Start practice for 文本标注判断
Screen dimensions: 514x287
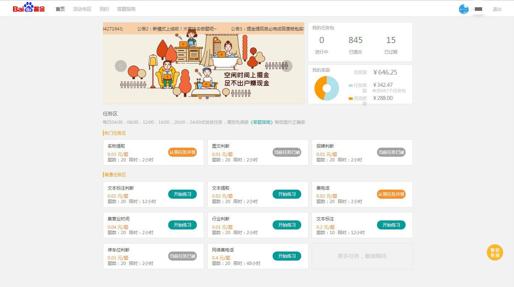pyautogui.click(x=182, y=194)
